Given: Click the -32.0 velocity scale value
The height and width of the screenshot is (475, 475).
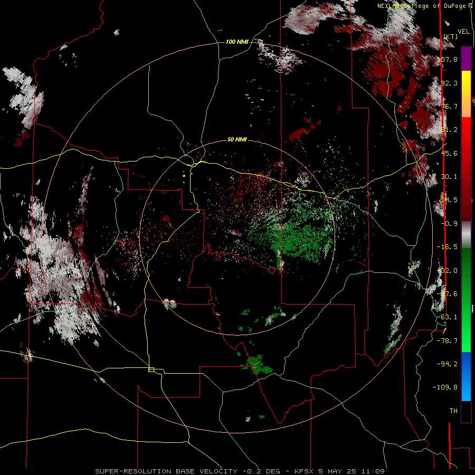Looking at the screenshot, I should (x=448, y=271).
